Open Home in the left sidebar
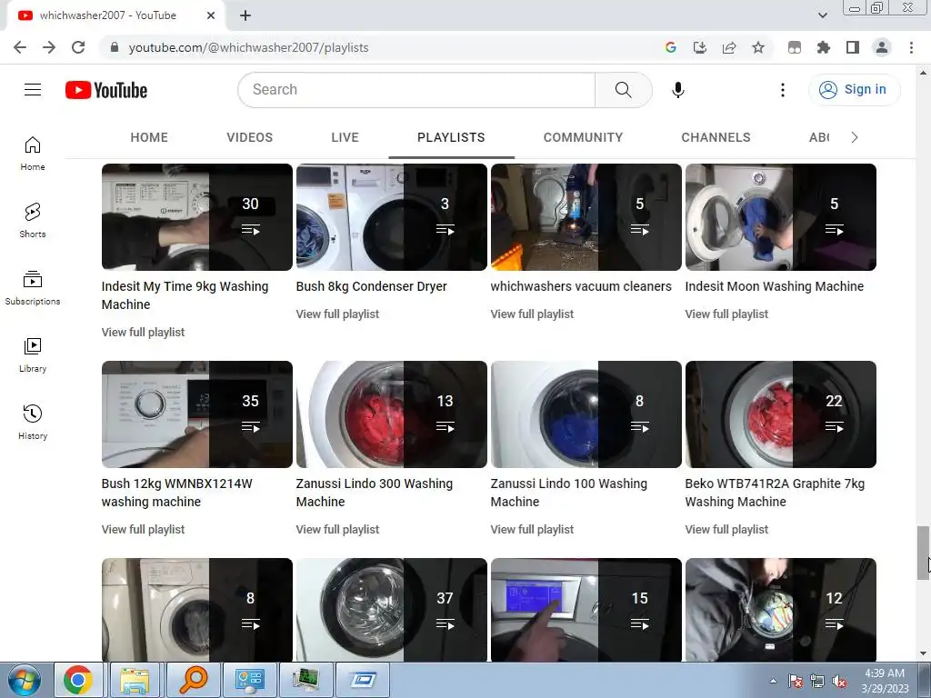 (x=33, y=154)
